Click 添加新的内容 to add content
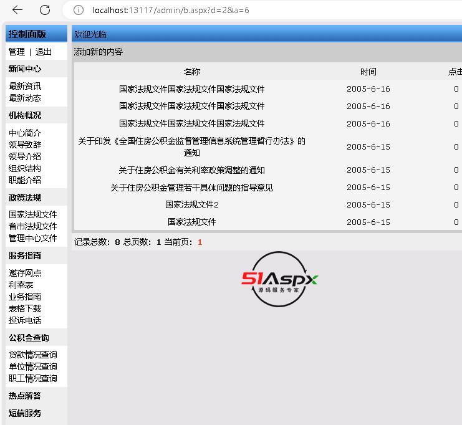The image size is (462, 425). pyautogui.click(x=99, y=52)
